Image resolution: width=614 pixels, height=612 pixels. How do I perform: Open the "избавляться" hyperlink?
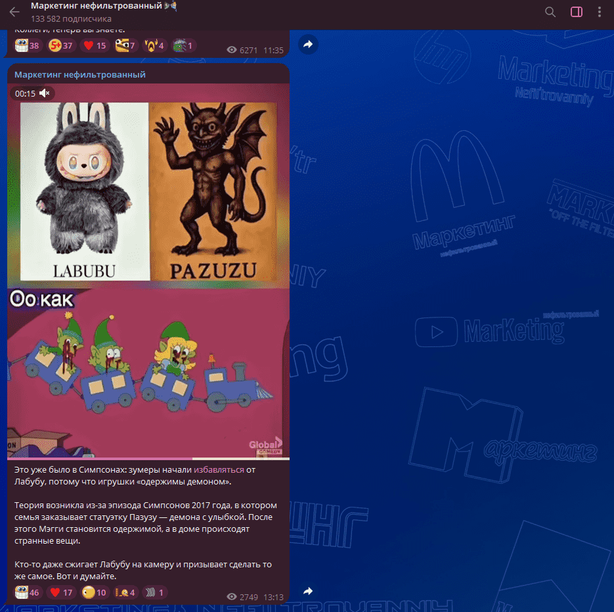pos(219,470)
